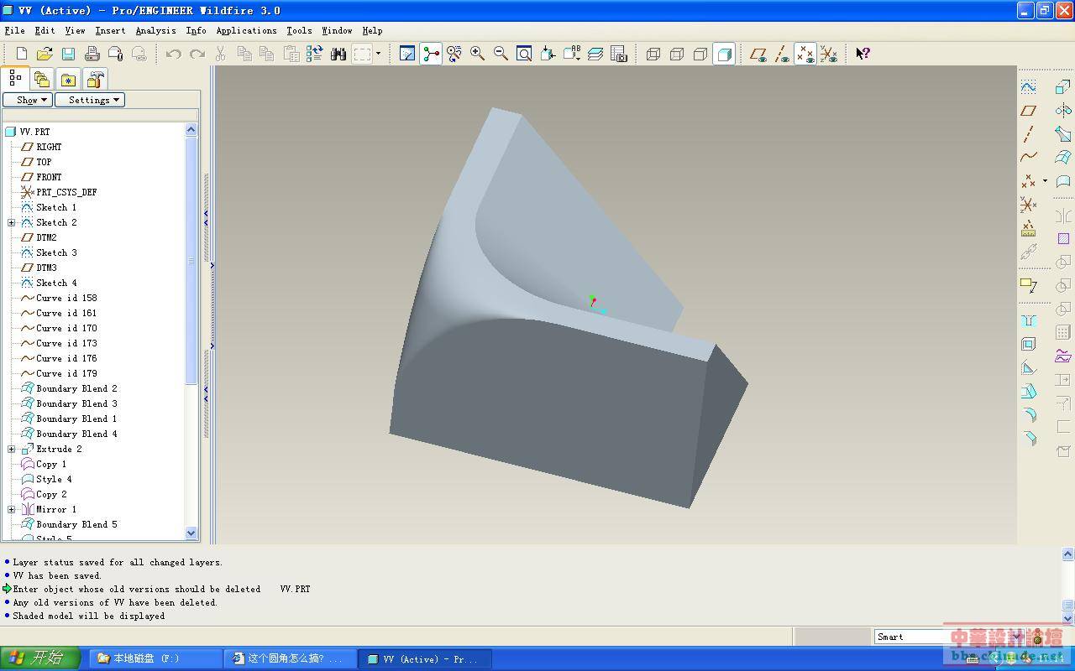The width and height of the screenshot is (1075, 671).
Task: Select the Datum Curve tool in right toolbar
Action: (x=1028, y=157)
